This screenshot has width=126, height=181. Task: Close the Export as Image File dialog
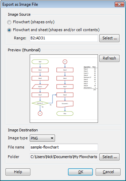pyautogui.click(x=120, y=4)
